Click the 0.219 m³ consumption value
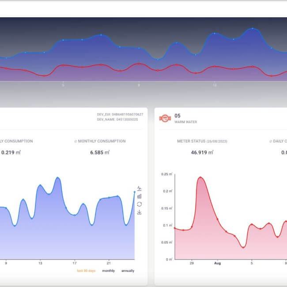The height and width of the screenshot is (287, 287). click(11, 152)
